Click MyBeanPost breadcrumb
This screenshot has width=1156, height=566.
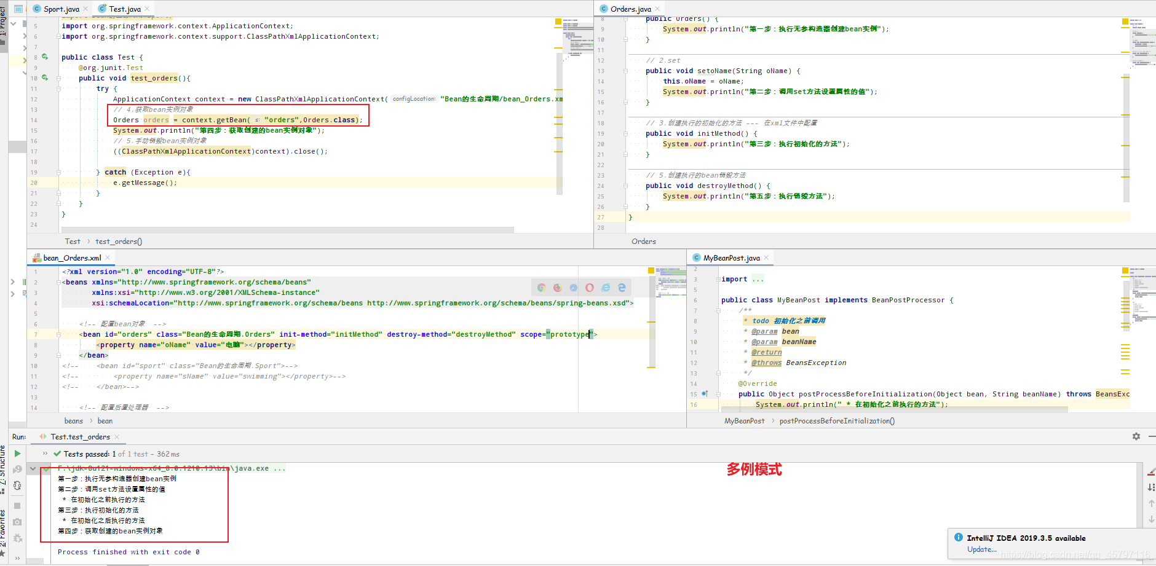click(x=745, y=421)
